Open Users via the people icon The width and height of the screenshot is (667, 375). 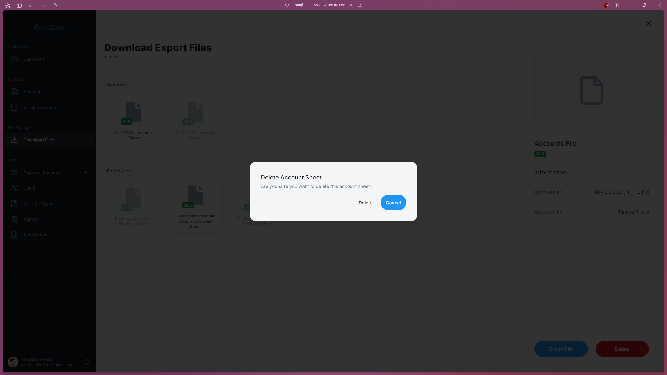coord(14,188)
